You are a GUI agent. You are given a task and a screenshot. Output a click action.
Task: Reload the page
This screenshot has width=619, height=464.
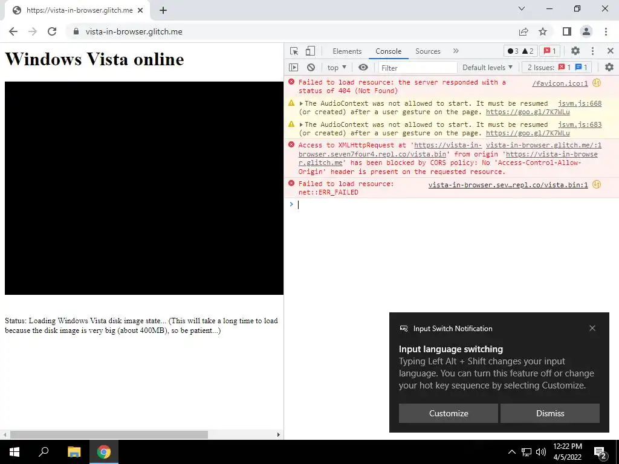(52, 31)
